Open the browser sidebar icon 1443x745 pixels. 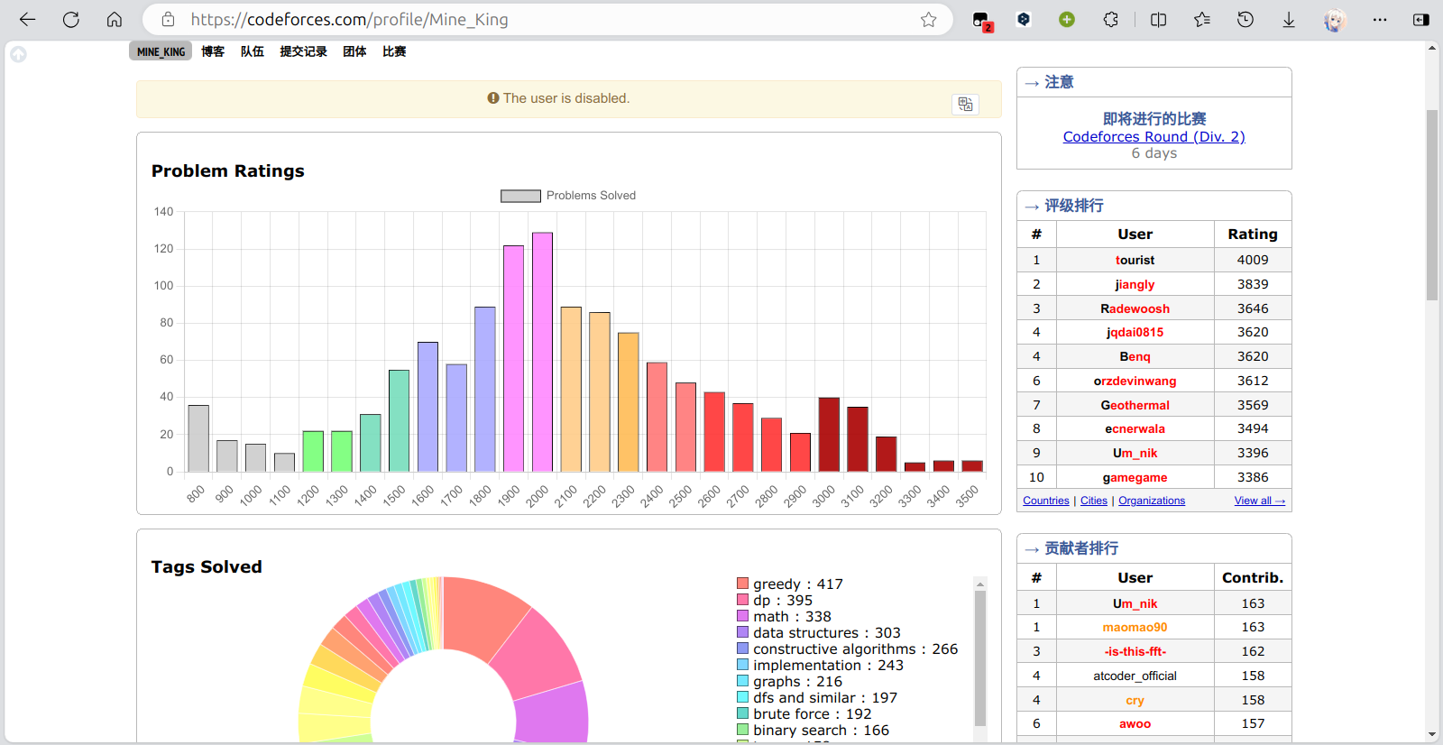[x=1421, y=19]
